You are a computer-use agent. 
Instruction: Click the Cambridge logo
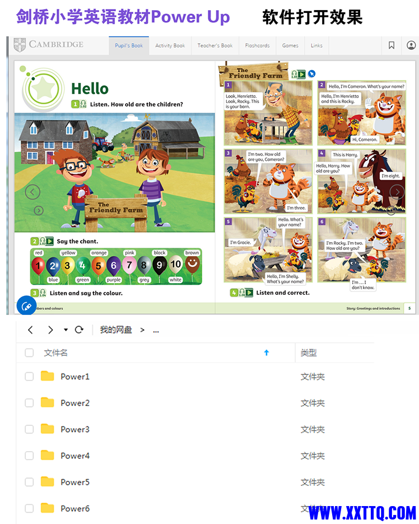pos(48,44)
